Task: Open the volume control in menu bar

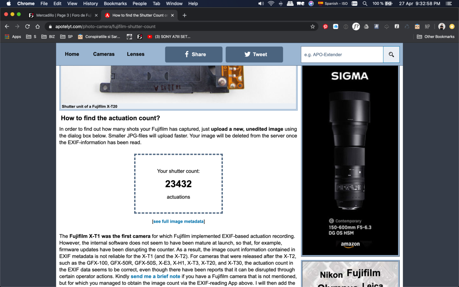Action: point(261,3)
